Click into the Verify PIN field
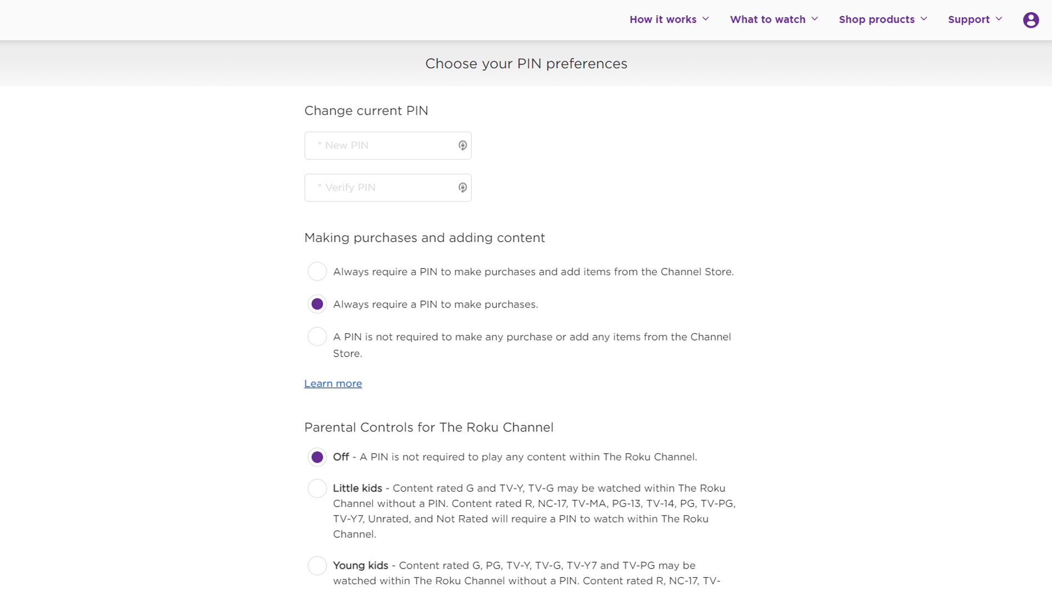This screenshot has width=1052, height=592. (x=384, y=187)
